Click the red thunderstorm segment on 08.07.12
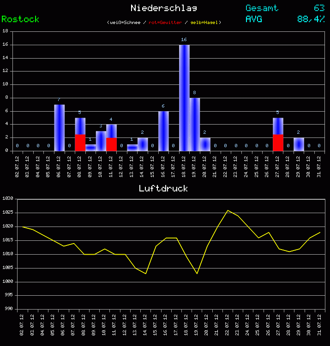Screen dimensions: 330x346 tap(80, 143)
